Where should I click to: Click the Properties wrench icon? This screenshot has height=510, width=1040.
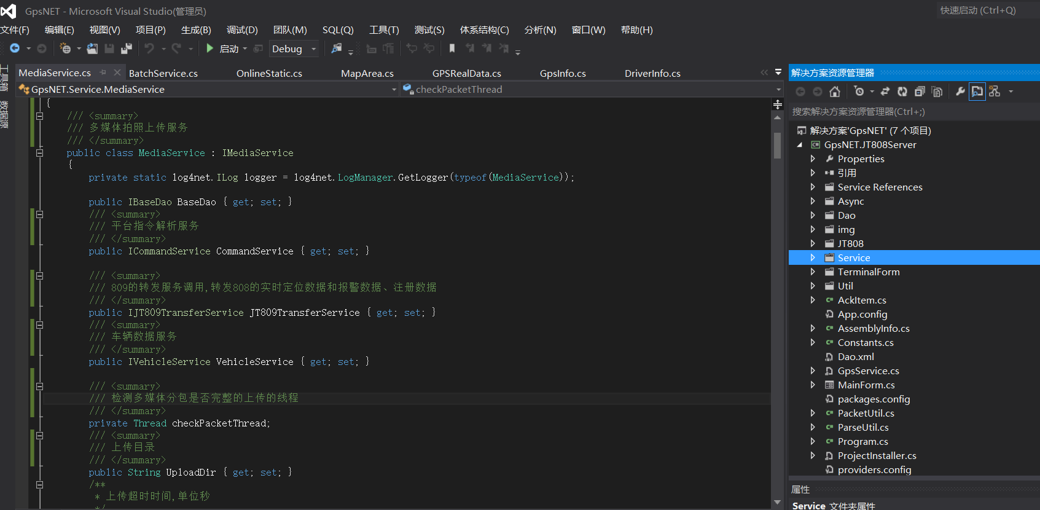coord(960,92)
